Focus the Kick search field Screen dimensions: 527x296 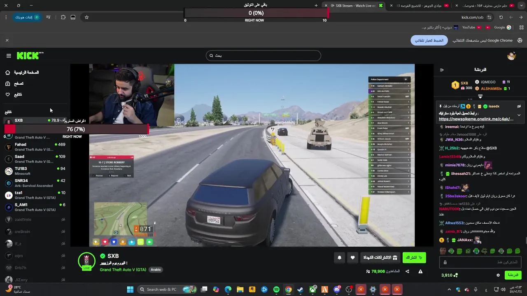pos(263,55)
